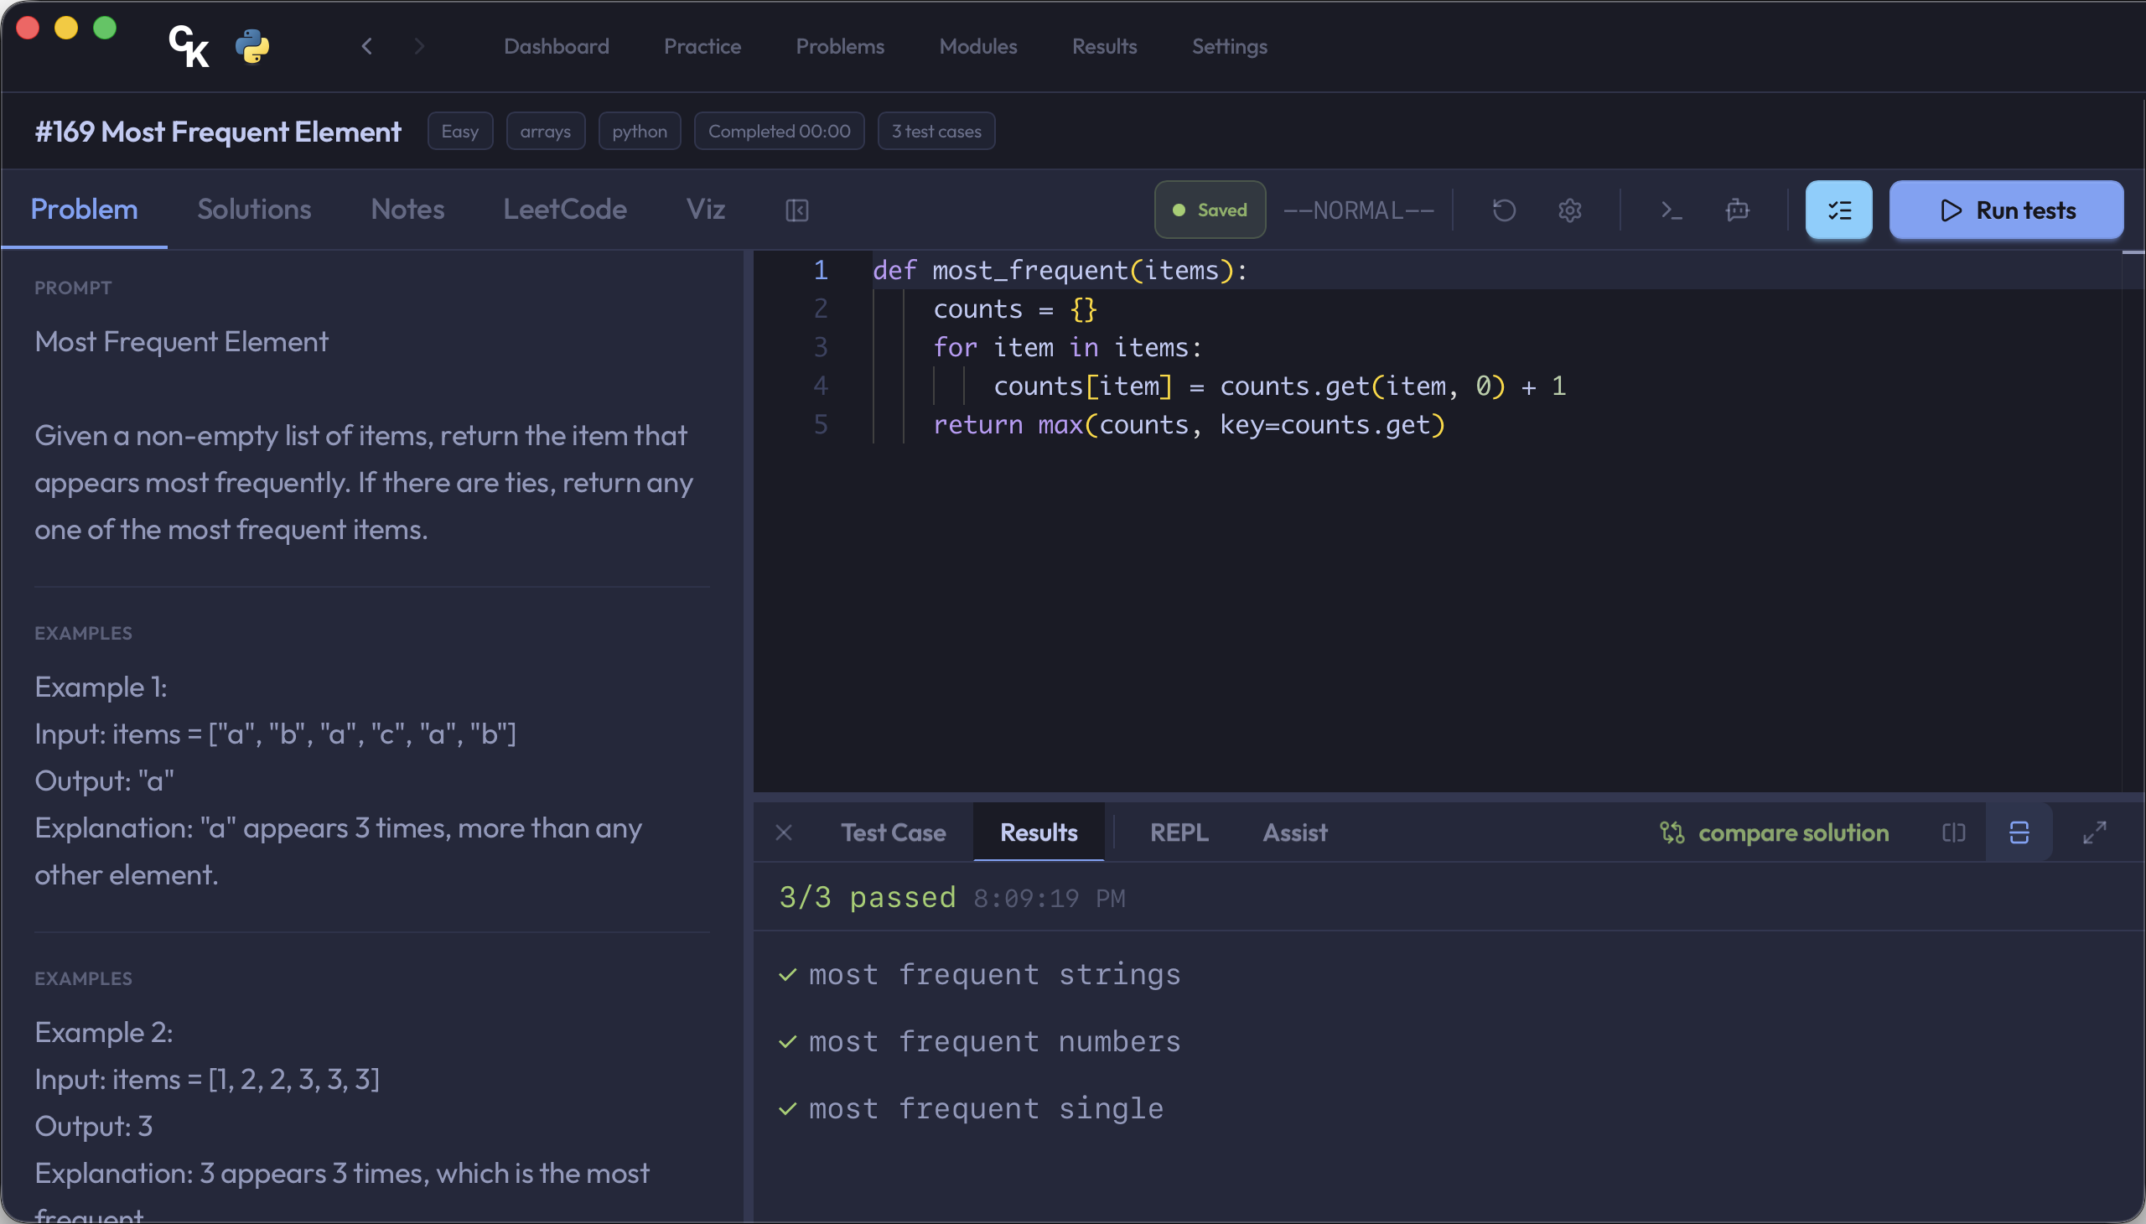The height and width of the screenshot is (1224, 2146).
Task: Click the Python language icon
Action: tap(252, 46)
